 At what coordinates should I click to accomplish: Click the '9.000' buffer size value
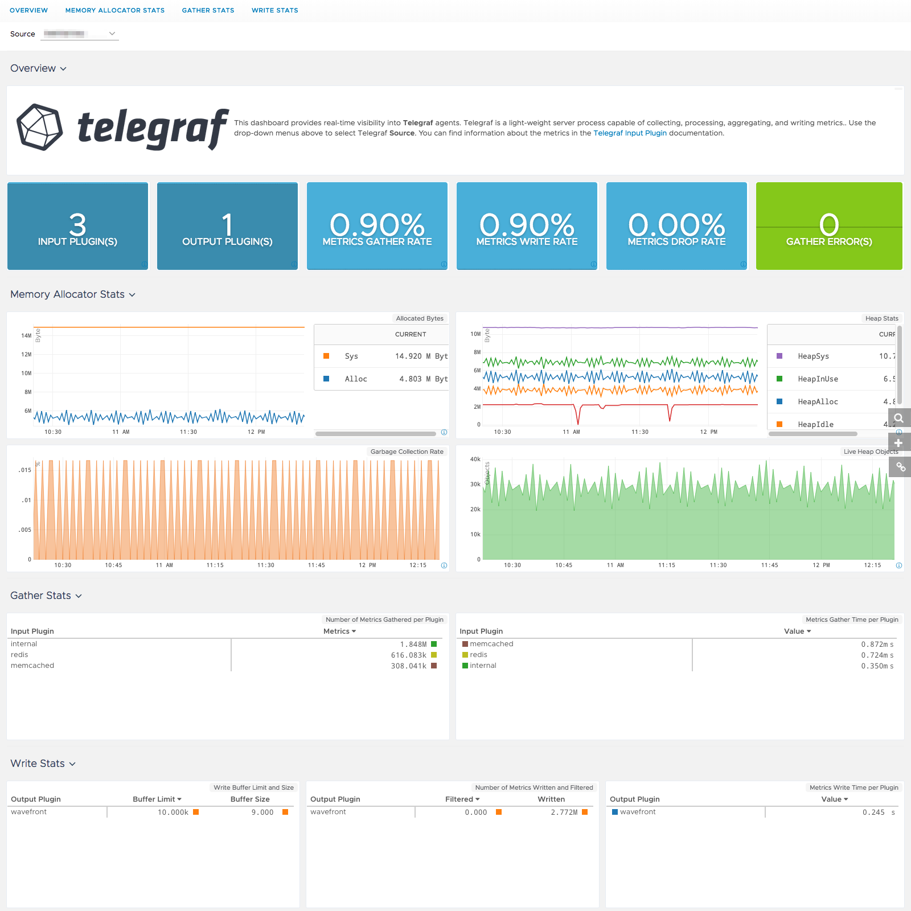tap(262, 812)
